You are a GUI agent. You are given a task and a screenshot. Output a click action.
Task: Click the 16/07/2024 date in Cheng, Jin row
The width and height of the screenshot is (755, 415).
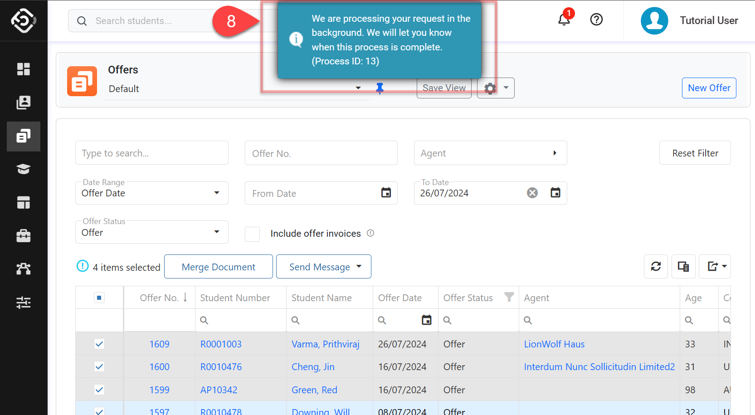(x=402, y=366)
